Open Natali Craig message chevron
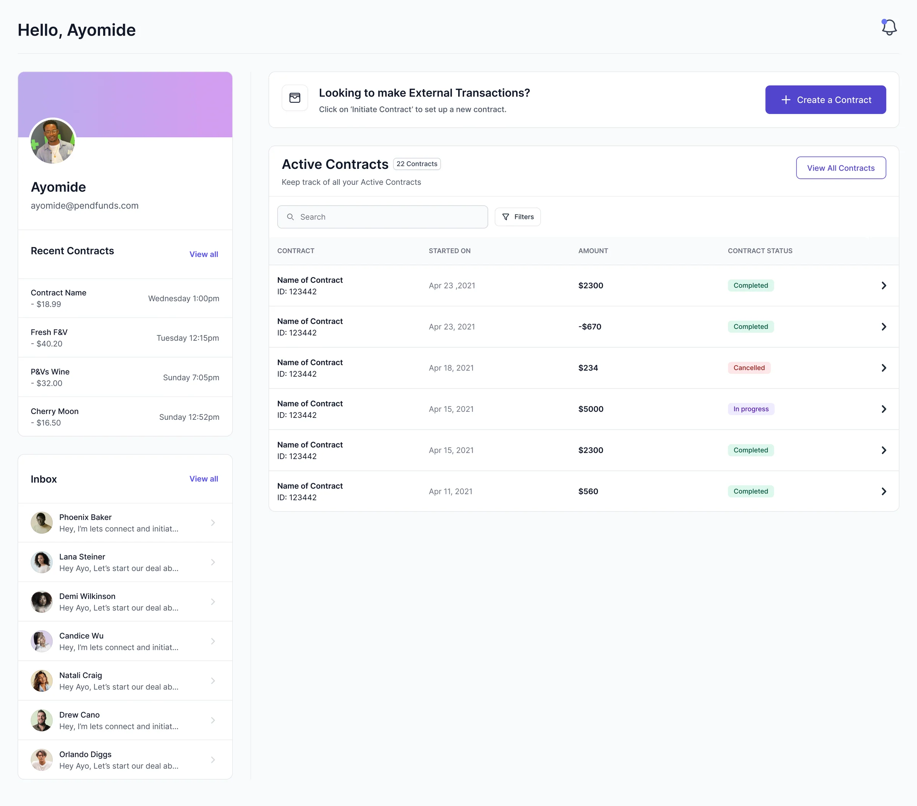 tap(213, 681)
